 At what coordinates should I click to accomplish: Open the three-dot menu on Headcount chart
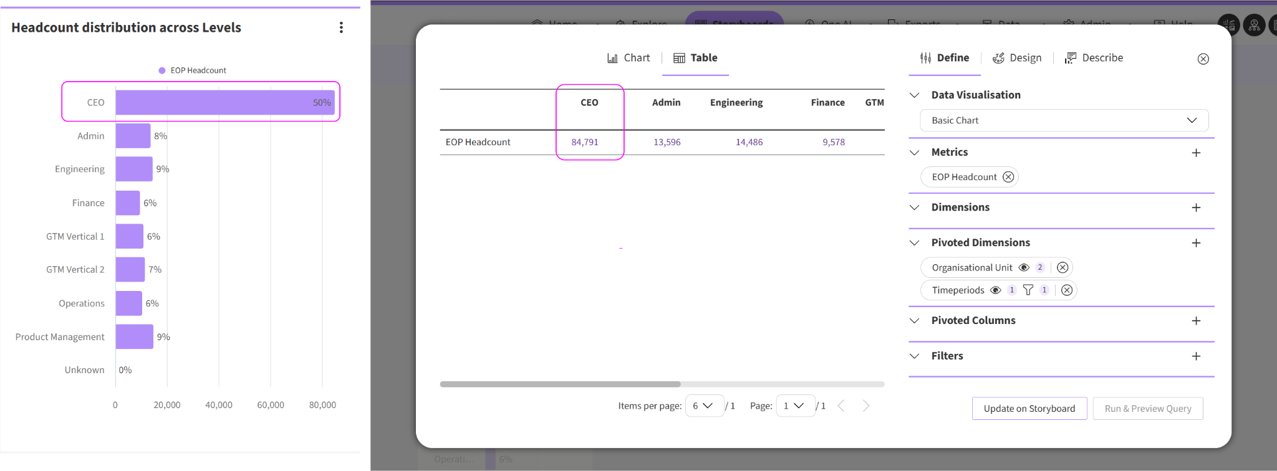pos(341,27)
